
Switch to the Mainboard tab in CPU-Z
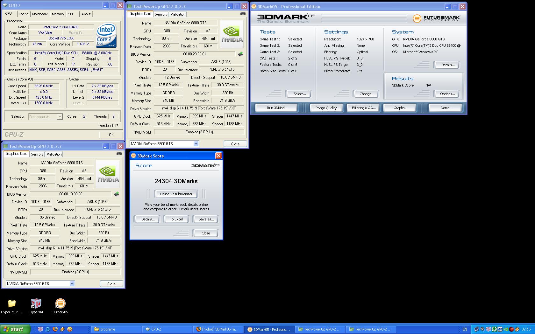pyautogui.click(x=40, y=14)
